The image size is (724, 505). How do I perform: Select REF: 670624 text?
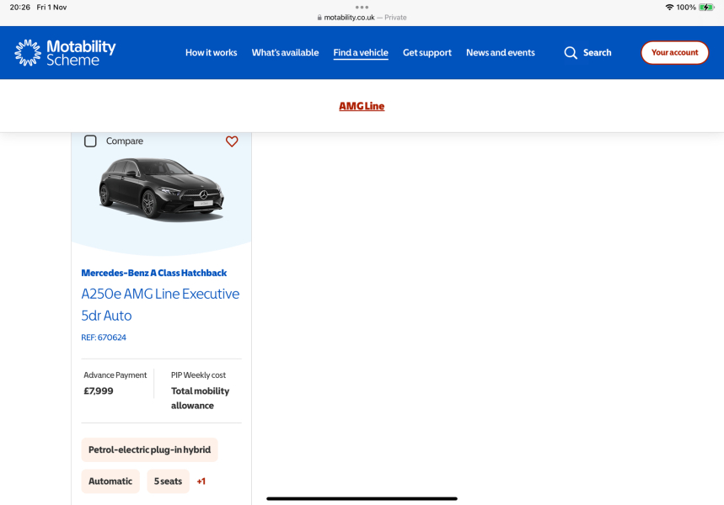pyautogui.click(x=104, y=338)
